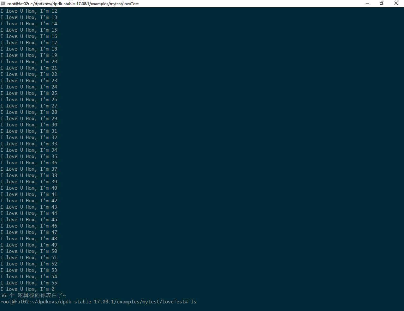Minimize the terminal window

pos(367,3)
